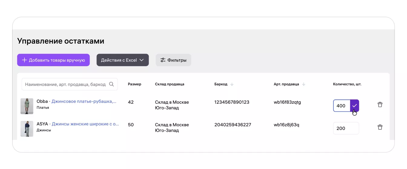Open the Джинсовое платье-рубашка product link
The width and height of the screenshot is (407, 169).
84,102
